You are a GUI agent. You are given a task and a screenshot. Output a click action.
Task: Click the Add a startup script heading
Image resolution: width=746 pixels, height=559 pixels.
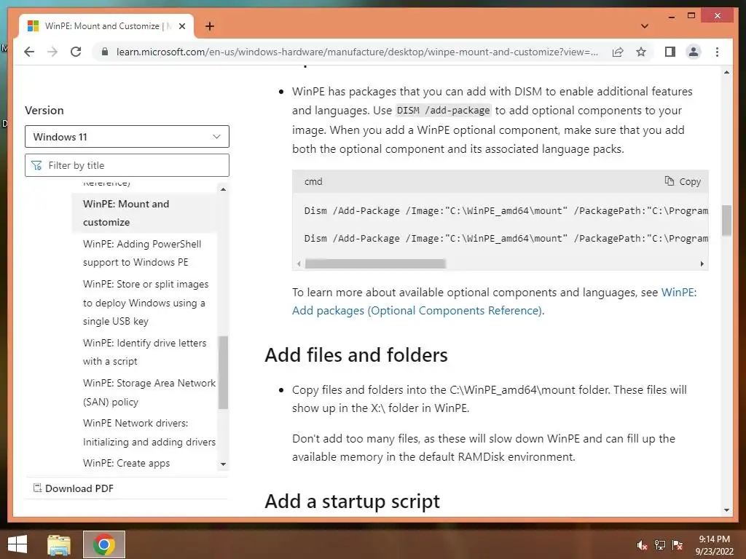click(352, 501)
